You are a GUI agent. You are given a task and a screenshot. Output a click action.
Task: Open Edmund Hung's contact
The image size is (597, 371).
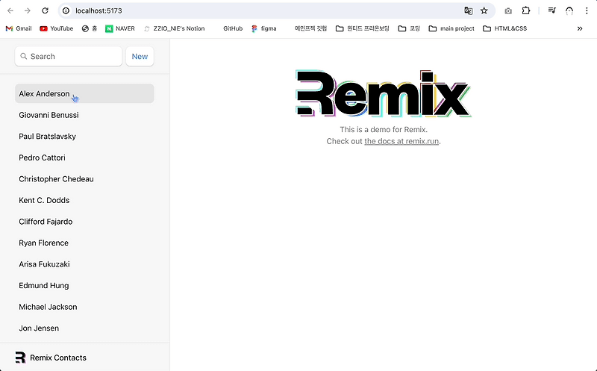pyautogui.click(x=84, y=286)
